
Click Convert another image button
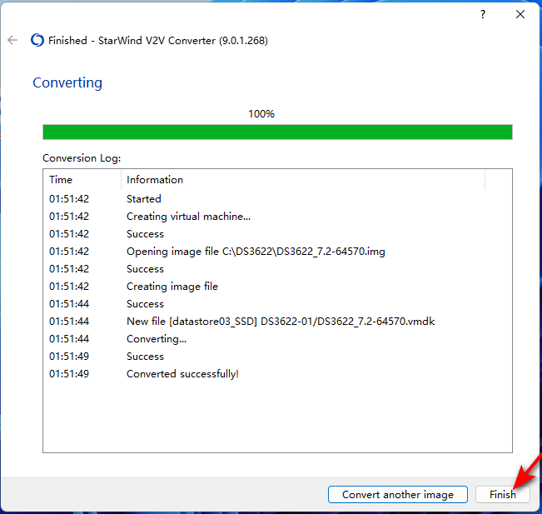[397, 494]
